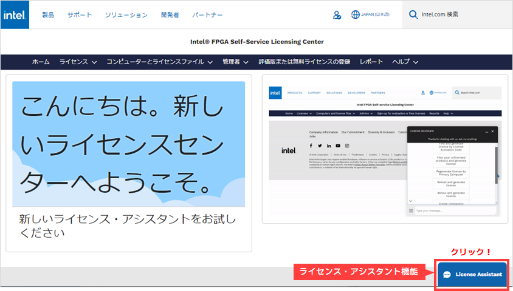This screenshot has height=291, width=513.
Task: Click the welcome banner こんにちは image
Action: pyautogui.click(x=129, y=144)
